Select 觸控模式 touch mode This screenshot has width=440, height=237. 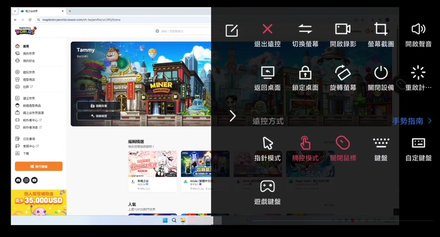[305, 143]
